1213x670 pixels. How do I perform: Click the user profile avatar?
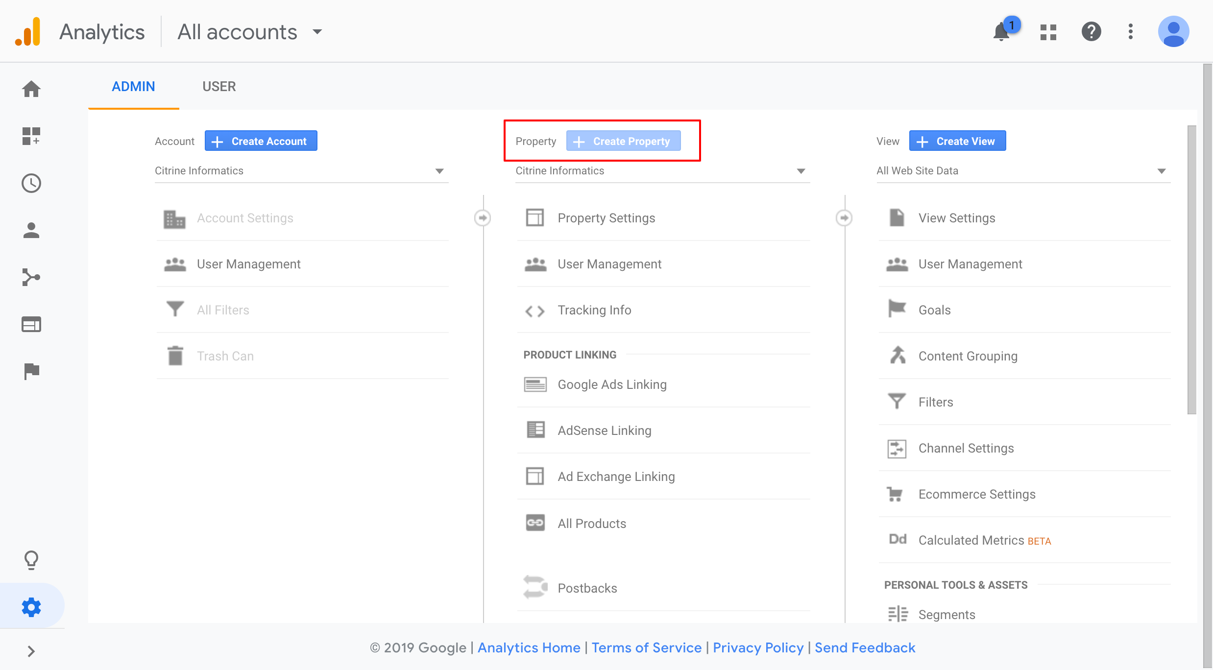point(1174,32)
